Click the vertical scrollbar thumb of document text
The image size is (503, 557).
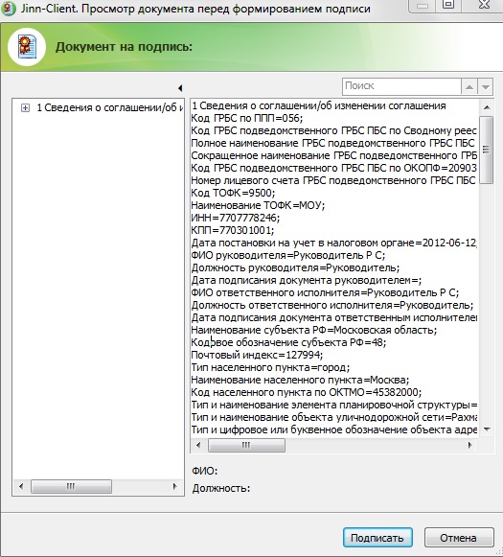pyautogui.click(x=487, y=150)
